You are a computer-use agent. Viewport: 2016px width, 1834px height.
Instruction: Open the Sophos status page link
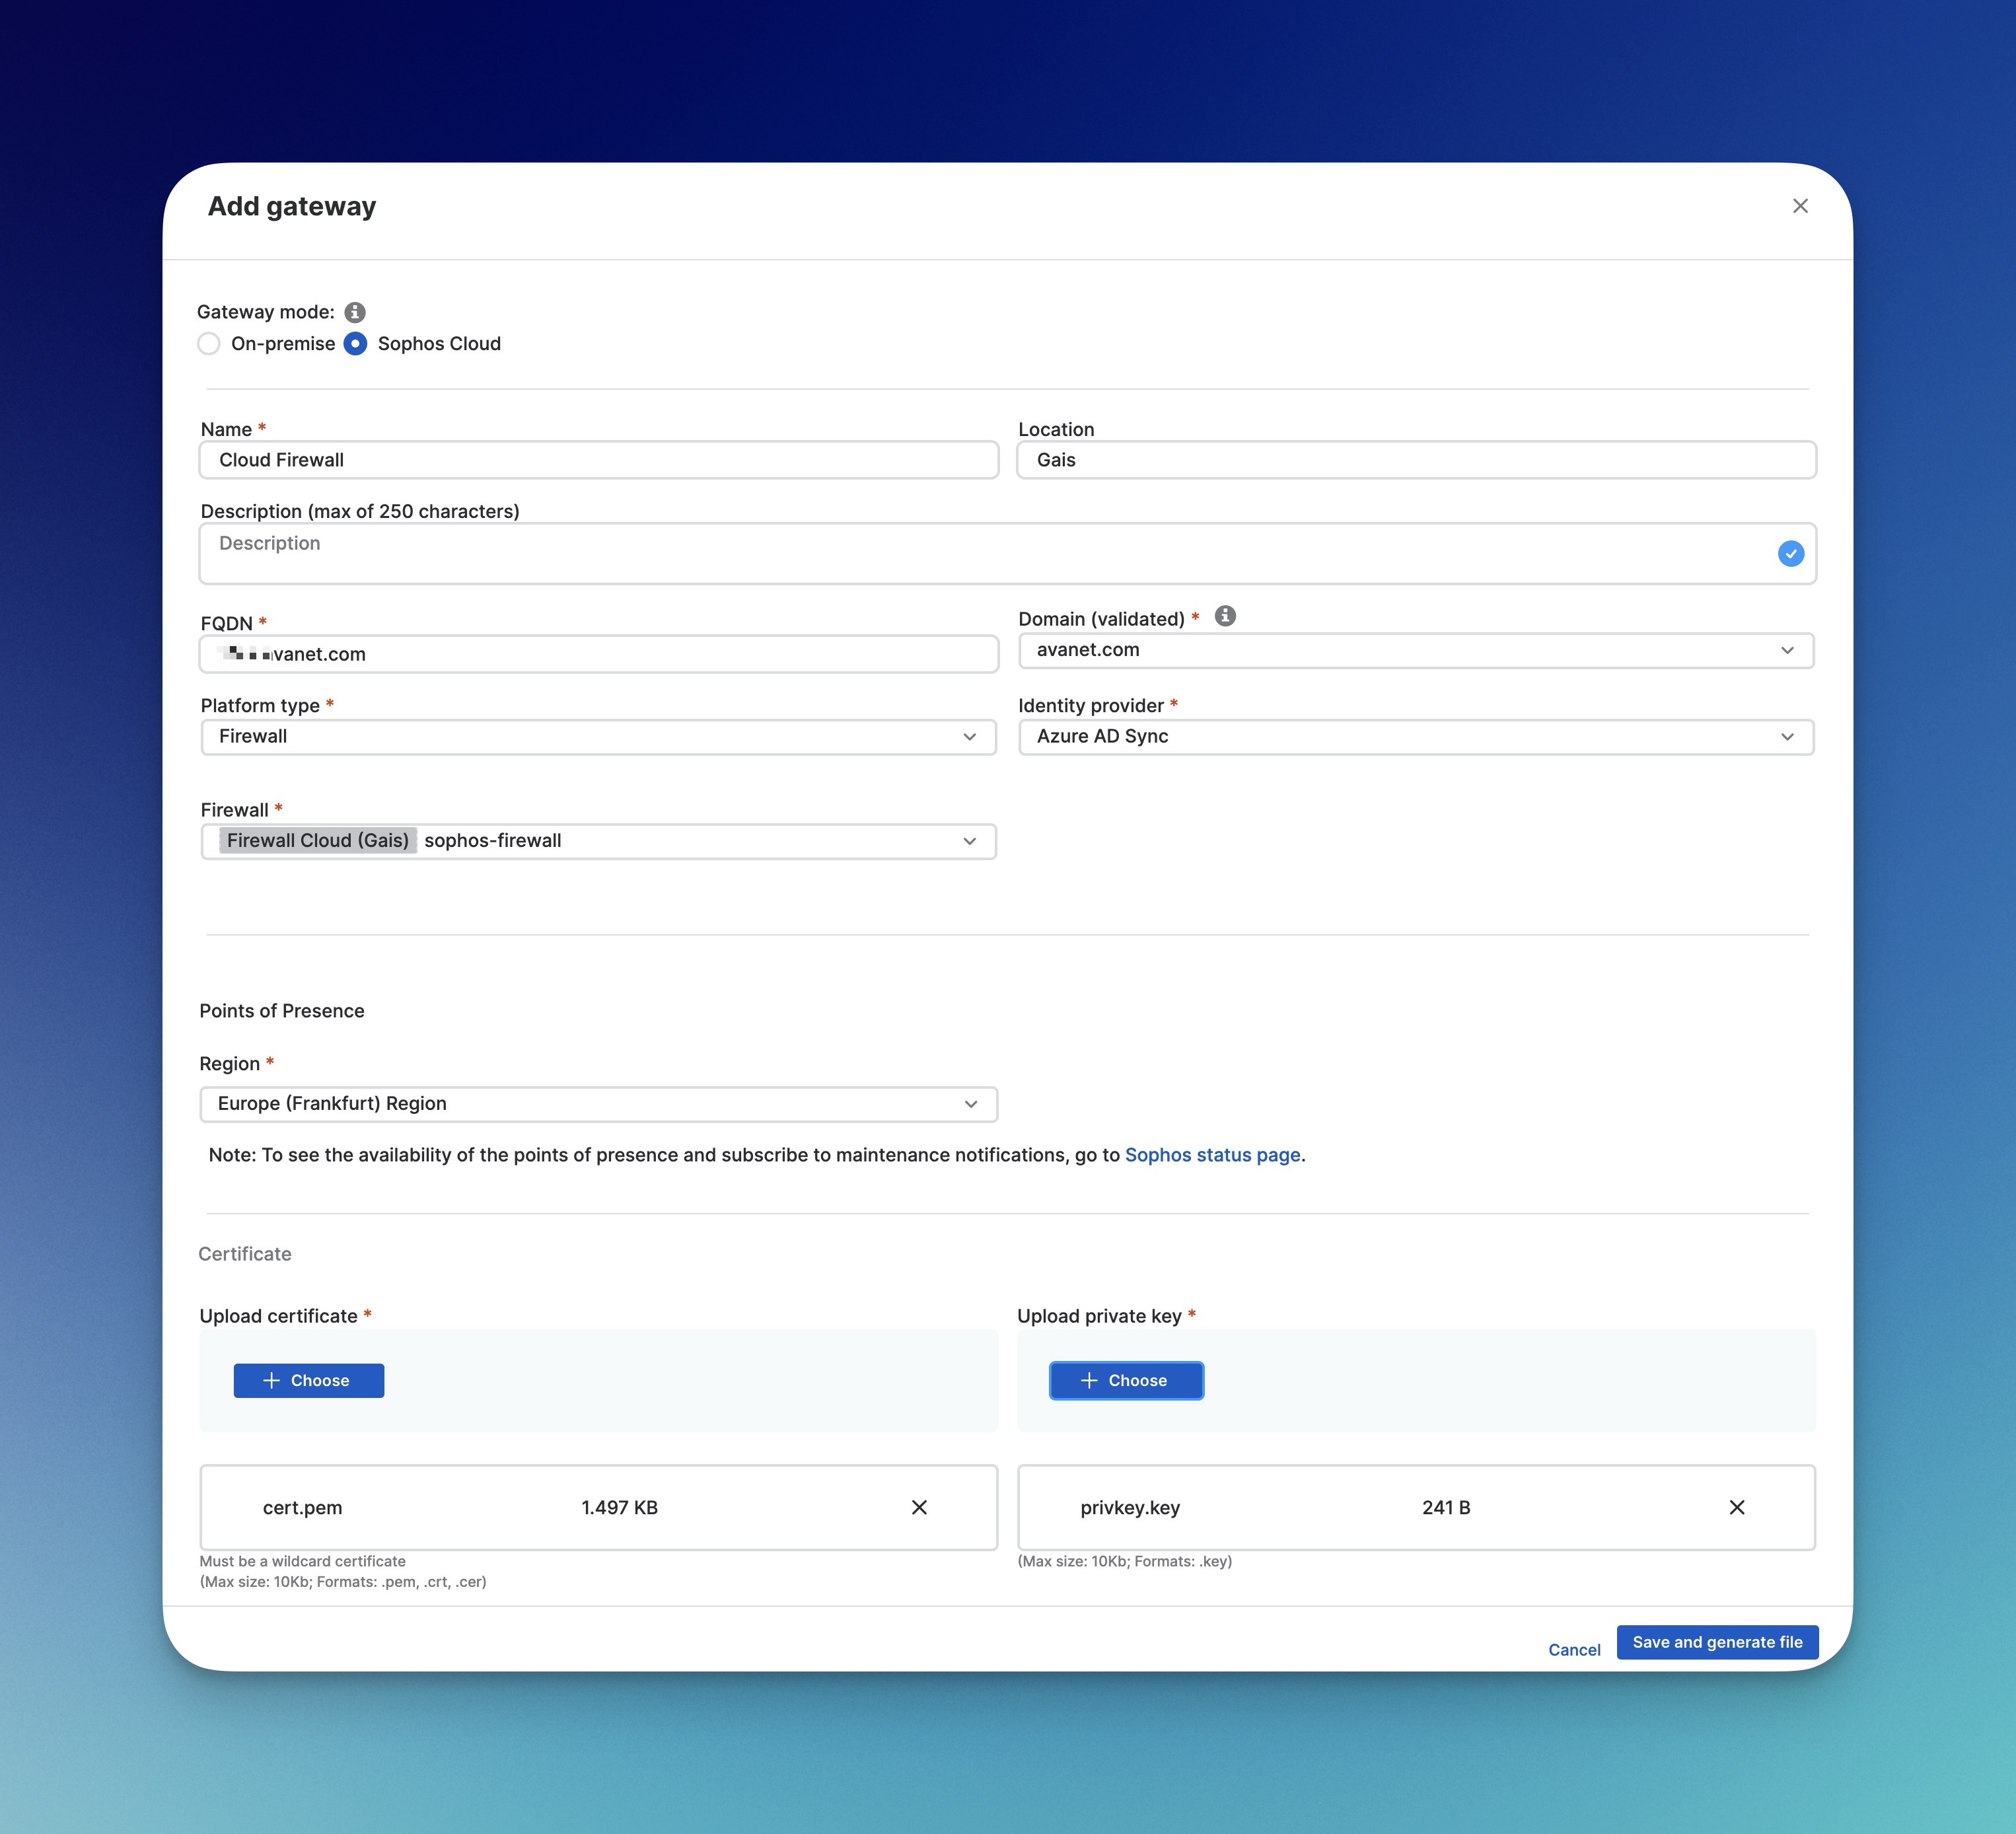pos(1212,1155)
